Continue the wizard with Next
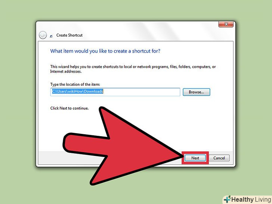Screen dimensions: 272x204 tap(195, 158)
